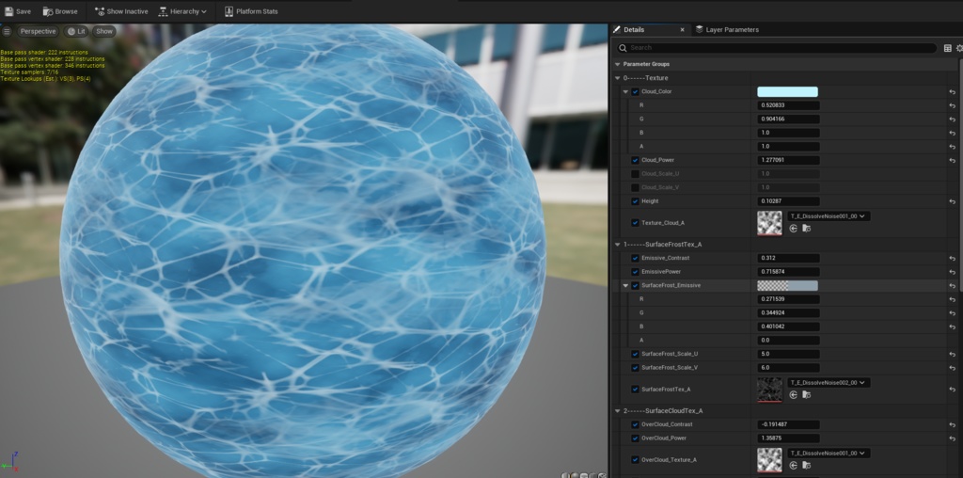Reset the R value 0.520833 to default
The height and width of the screenshot is (478, 963).
952,105
